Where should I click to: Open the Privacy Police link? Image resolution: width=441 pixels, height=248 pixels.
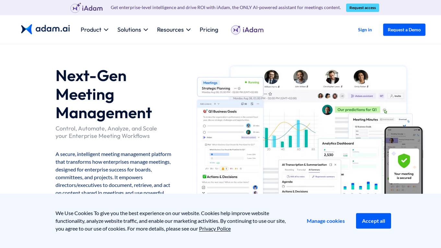click(215, 229)
